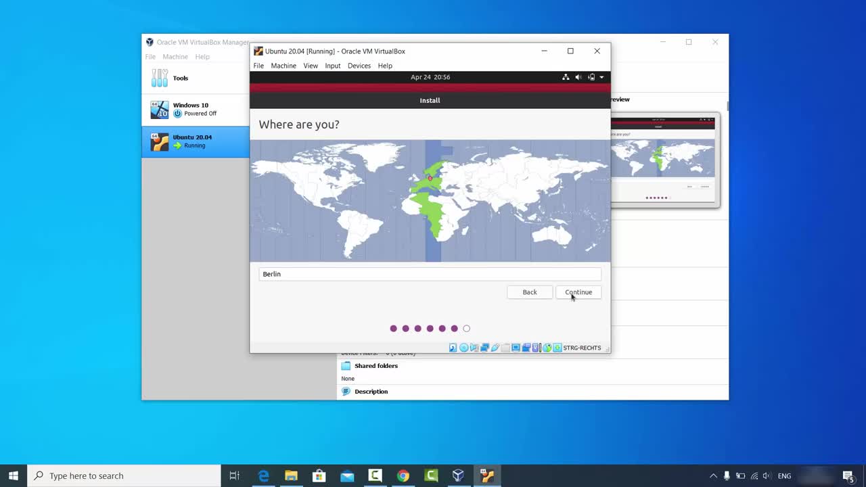Open the Devices menu of the VM window

359,66
